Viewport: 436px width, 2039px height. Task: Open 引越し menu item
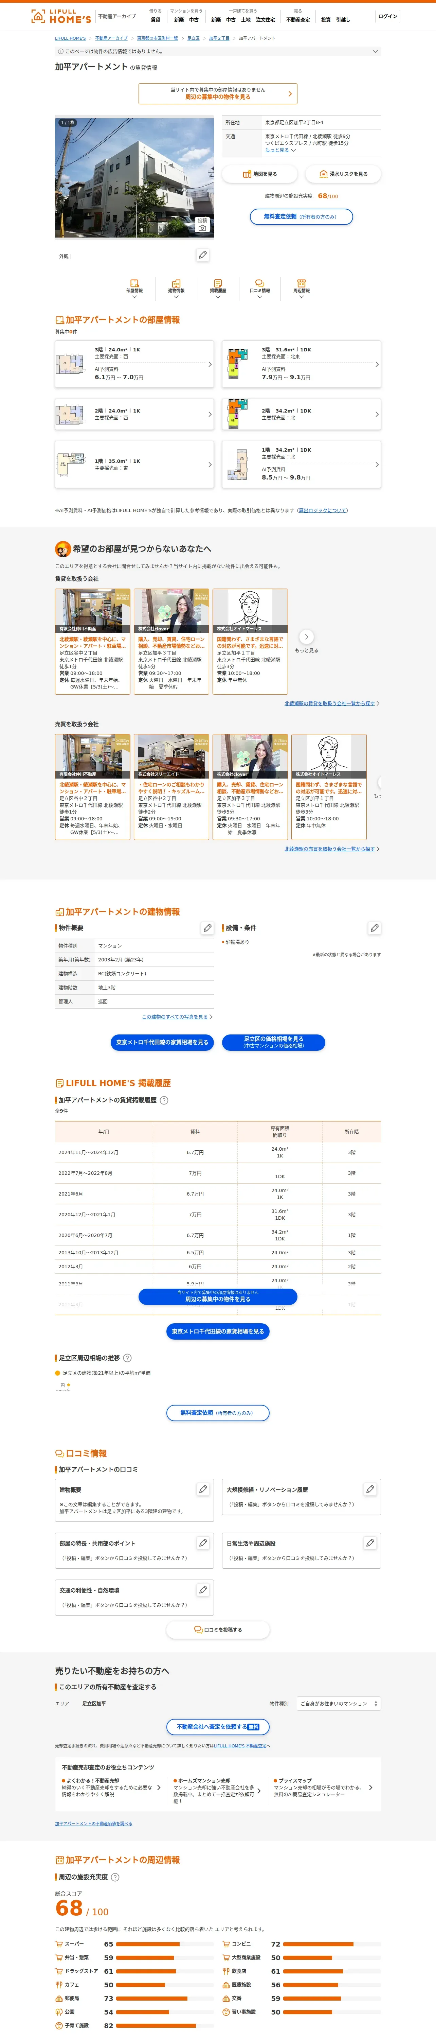343,20
